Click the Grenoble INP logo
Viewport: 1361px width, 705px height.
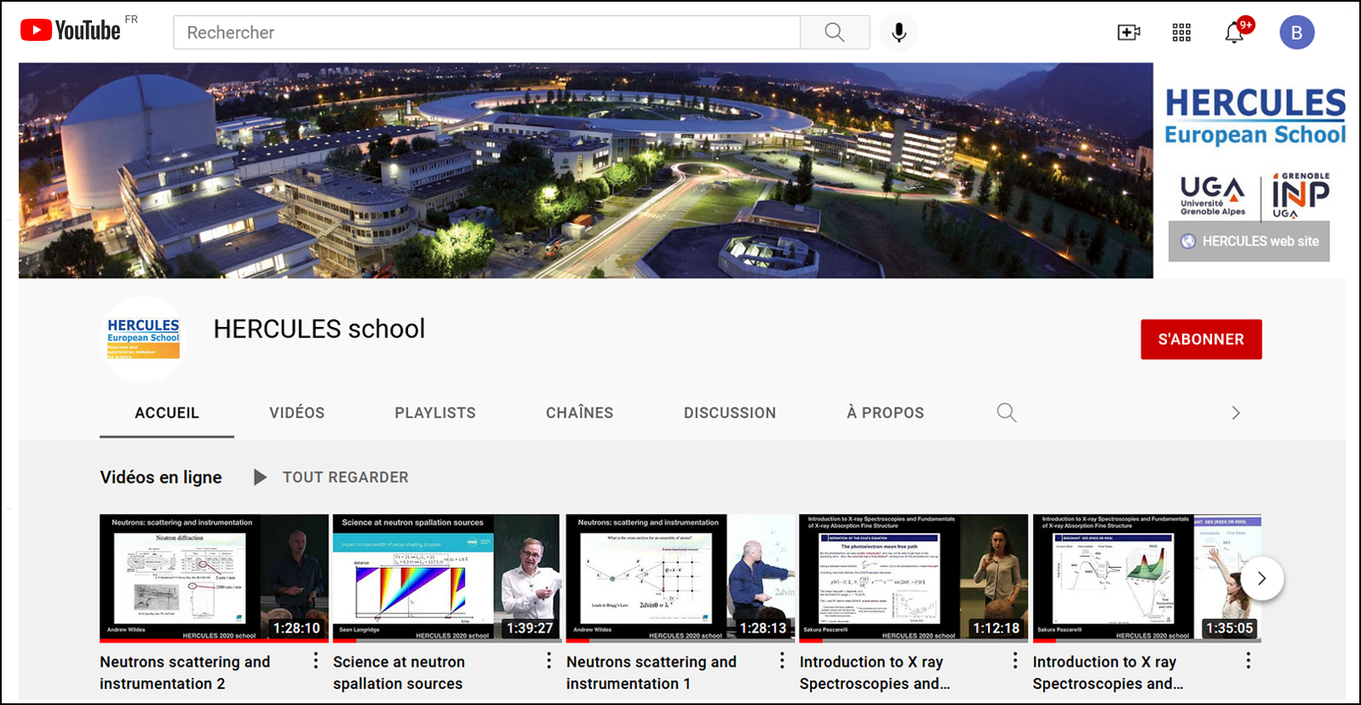tap(1301, 196)
